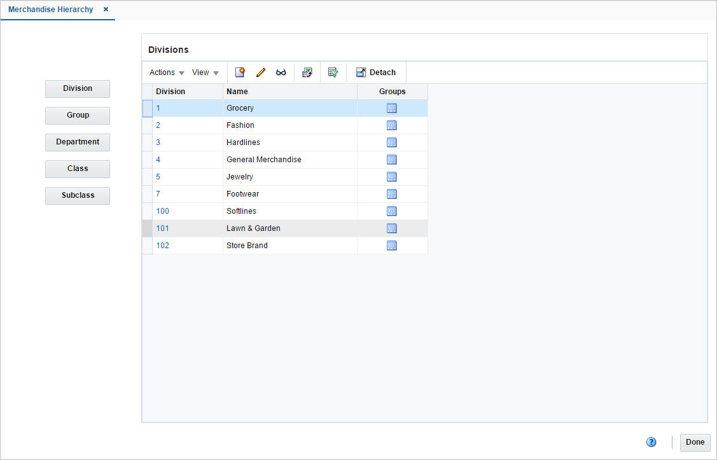Open Groups icon for Grocery row
Screen dimensions: 717x460
tap(392, 108)
